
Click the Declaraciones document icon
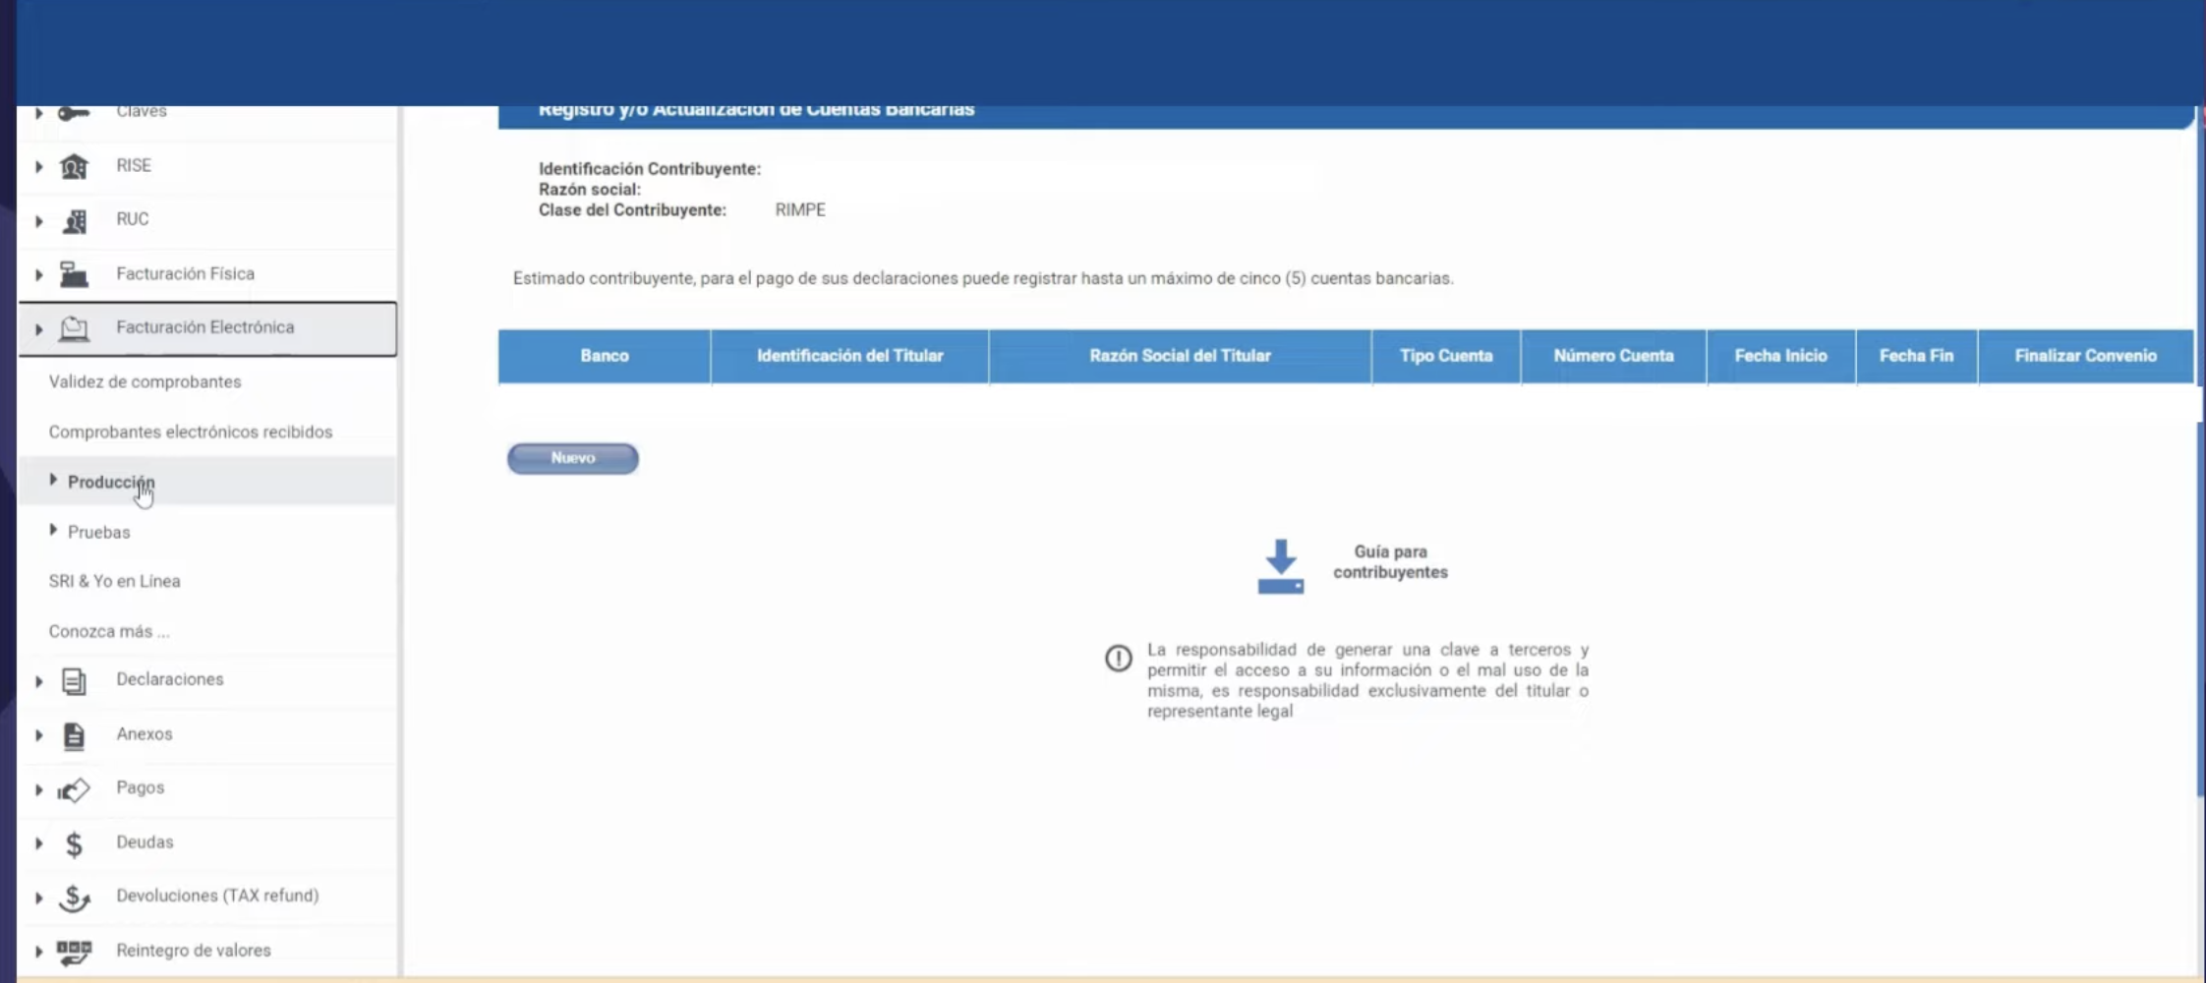74,680
